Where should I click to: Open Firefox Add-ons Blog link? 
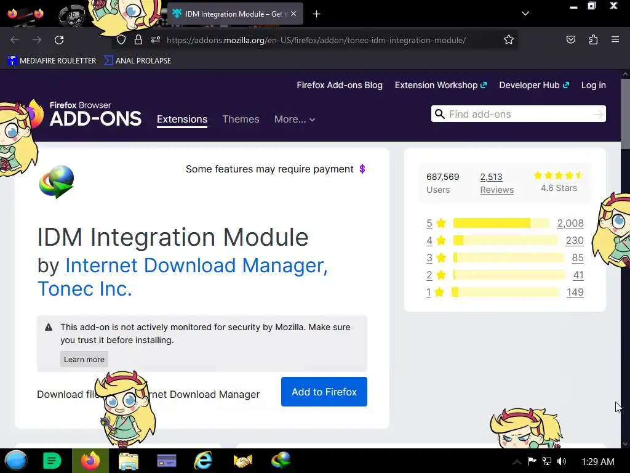tap(340, 85)
